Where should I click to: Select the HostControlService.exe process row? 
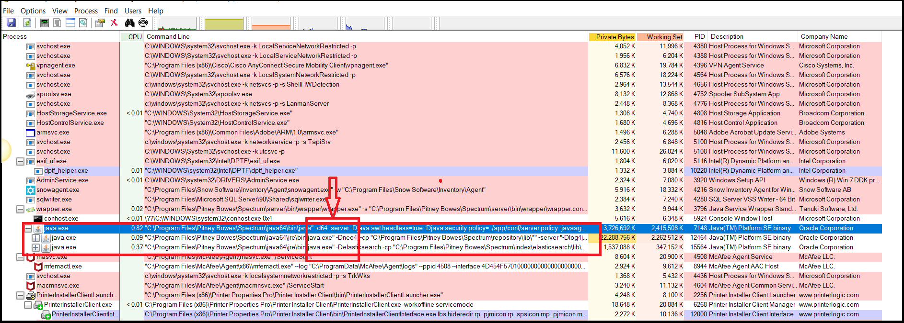click(441, 123)
